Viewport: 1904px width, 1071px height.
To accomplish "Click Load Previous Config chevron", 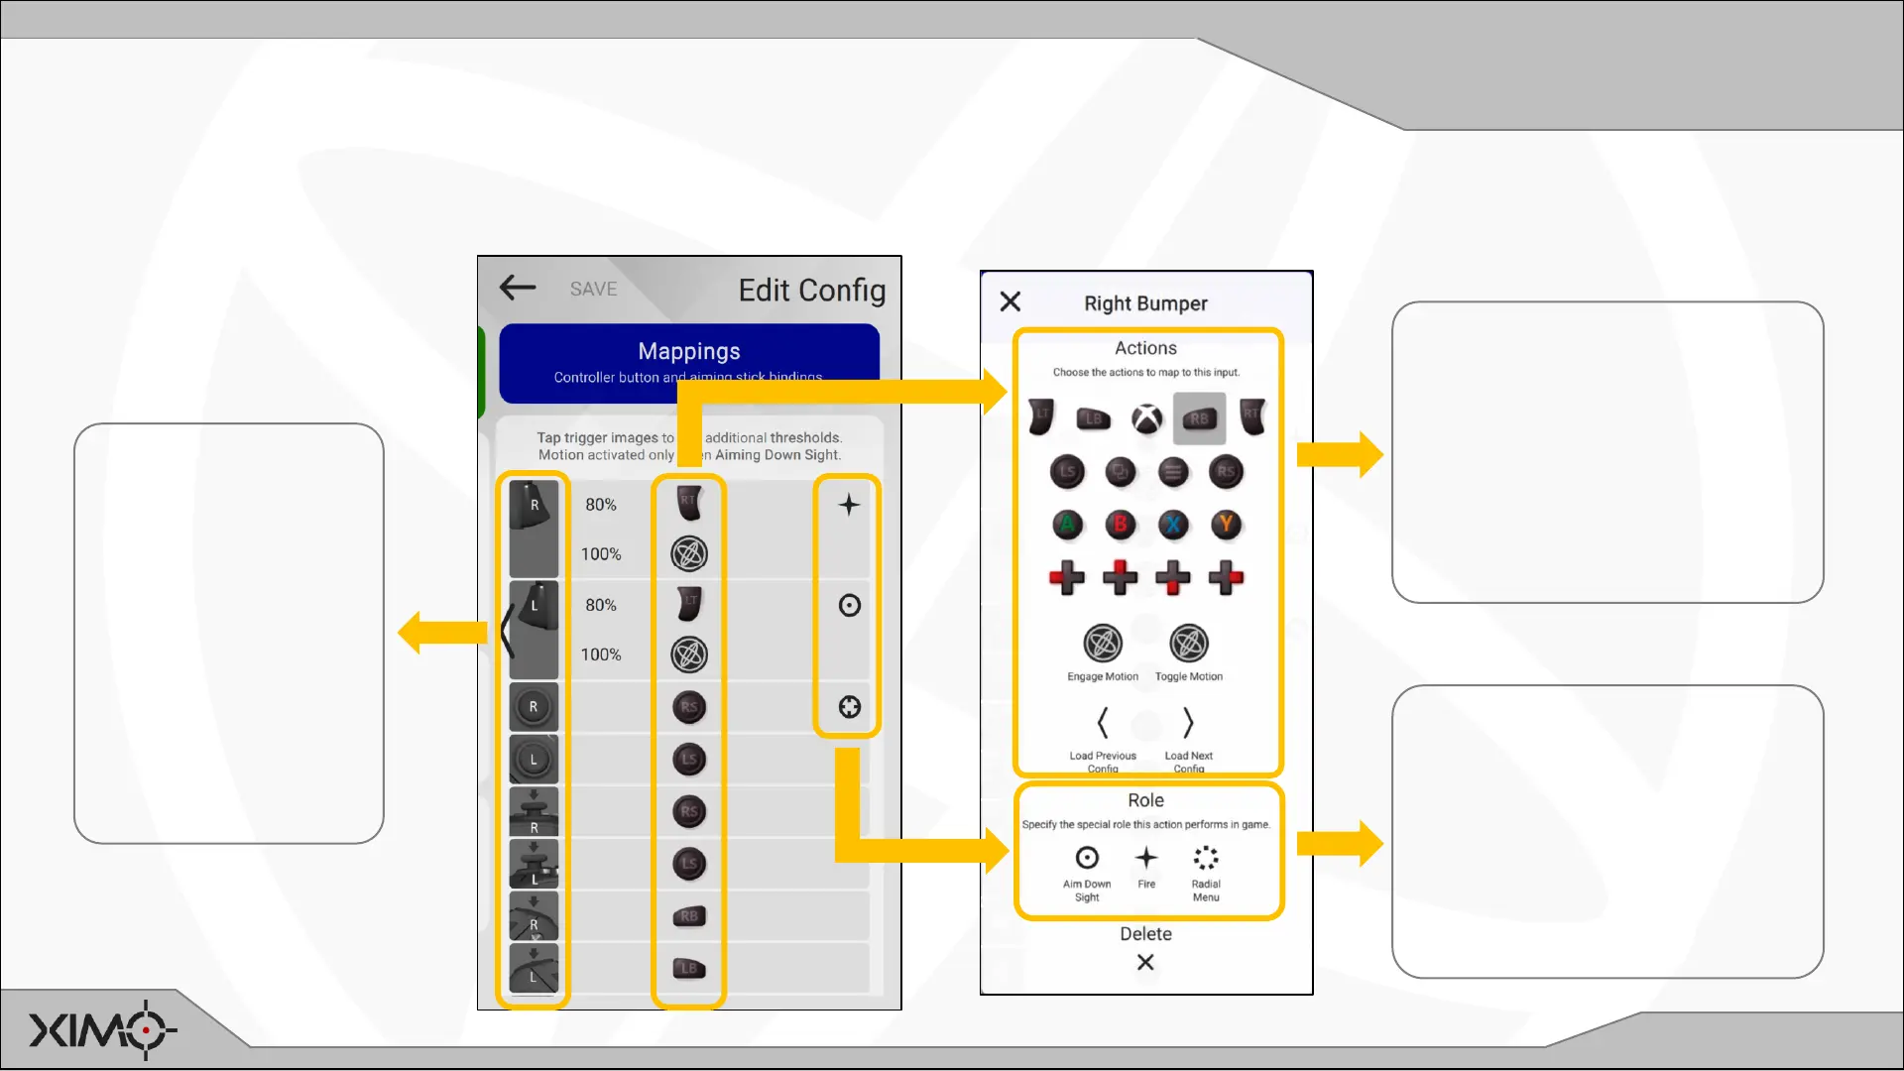I will [1102, 723].
